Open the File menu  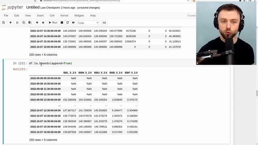(x=6, y=15)
